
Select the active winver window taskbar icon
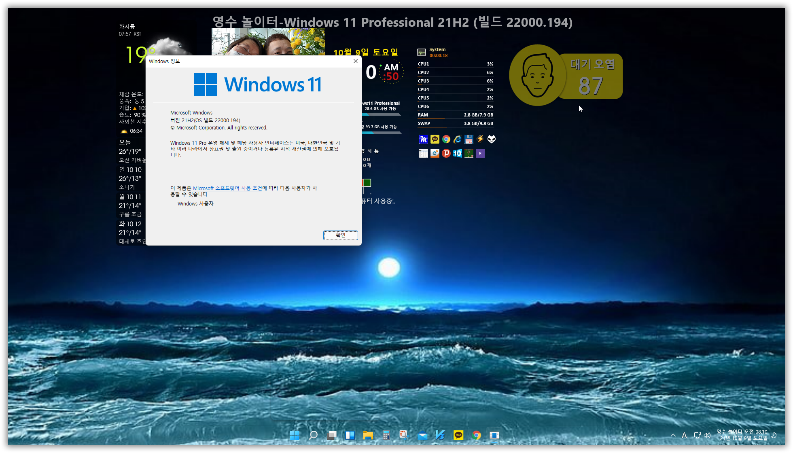(494, 435)
